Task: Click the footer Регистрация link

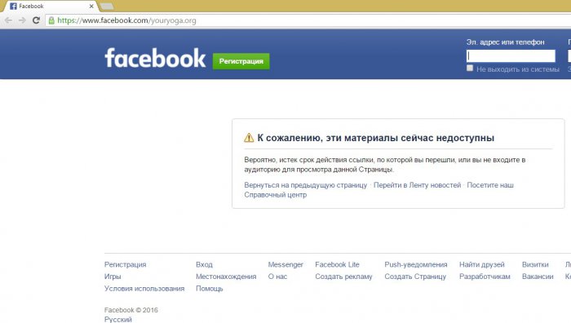Action: pyautogui.click(x=125, y=264)
